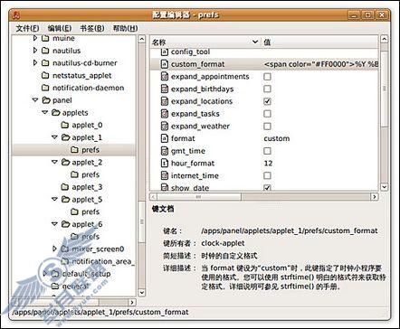
Task: Click the expand_tasks key icon
Action: pos(165,114)
